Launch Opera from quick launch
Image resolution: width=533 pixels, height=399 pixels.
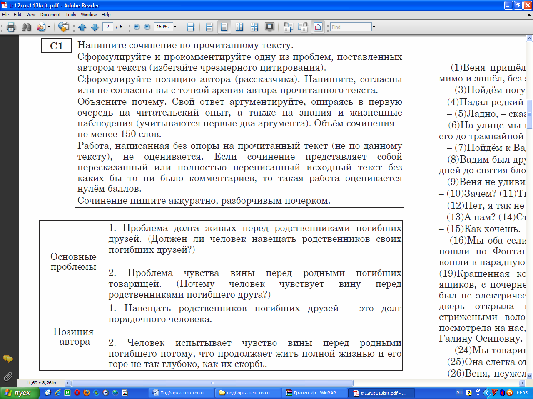[77, 393]
